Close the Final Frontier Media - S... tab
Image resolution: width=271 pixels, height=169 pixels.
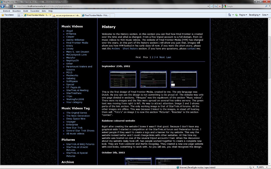tap(50, 15)
